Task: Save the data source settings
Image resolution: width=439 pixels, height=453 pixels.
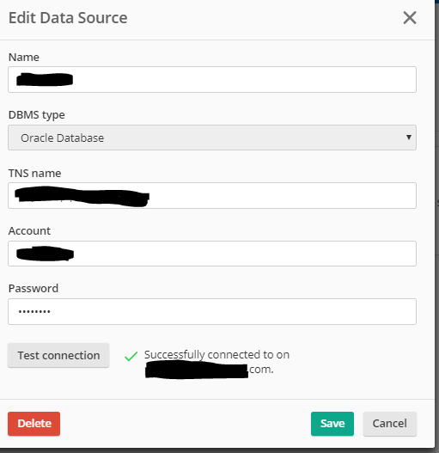Action: click(332, 424)
